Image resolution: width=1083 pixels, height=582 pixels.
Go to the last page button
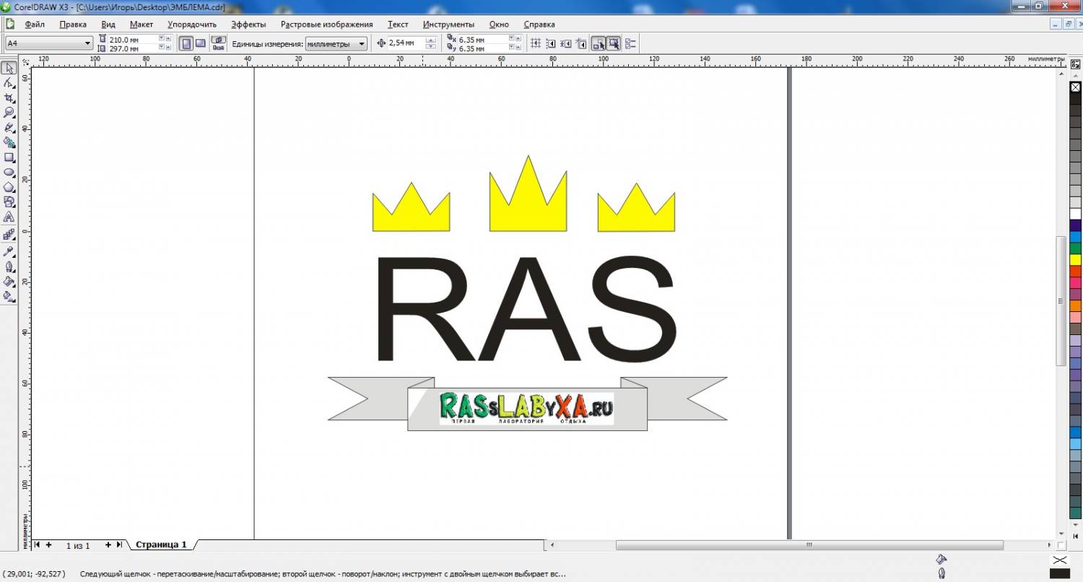119,544
